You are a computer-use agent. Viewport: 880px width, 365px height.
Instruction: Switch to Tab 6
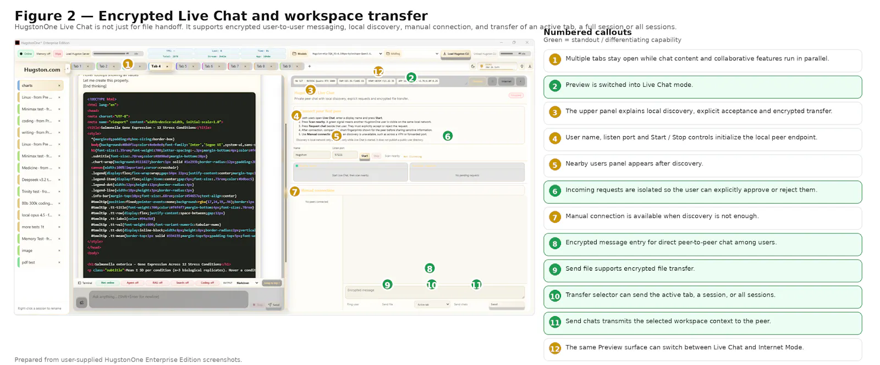click(x=208, y=66)
